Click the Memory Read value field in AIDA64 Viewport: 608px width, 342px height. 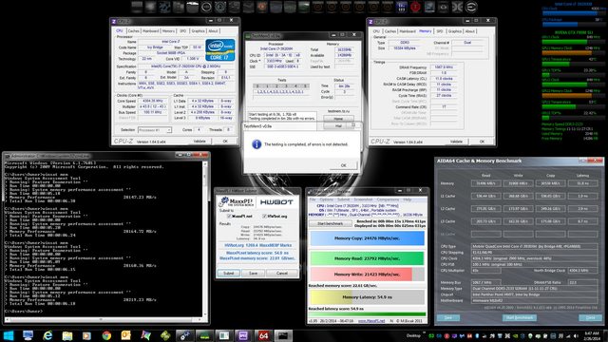click(x=485, y=183)
